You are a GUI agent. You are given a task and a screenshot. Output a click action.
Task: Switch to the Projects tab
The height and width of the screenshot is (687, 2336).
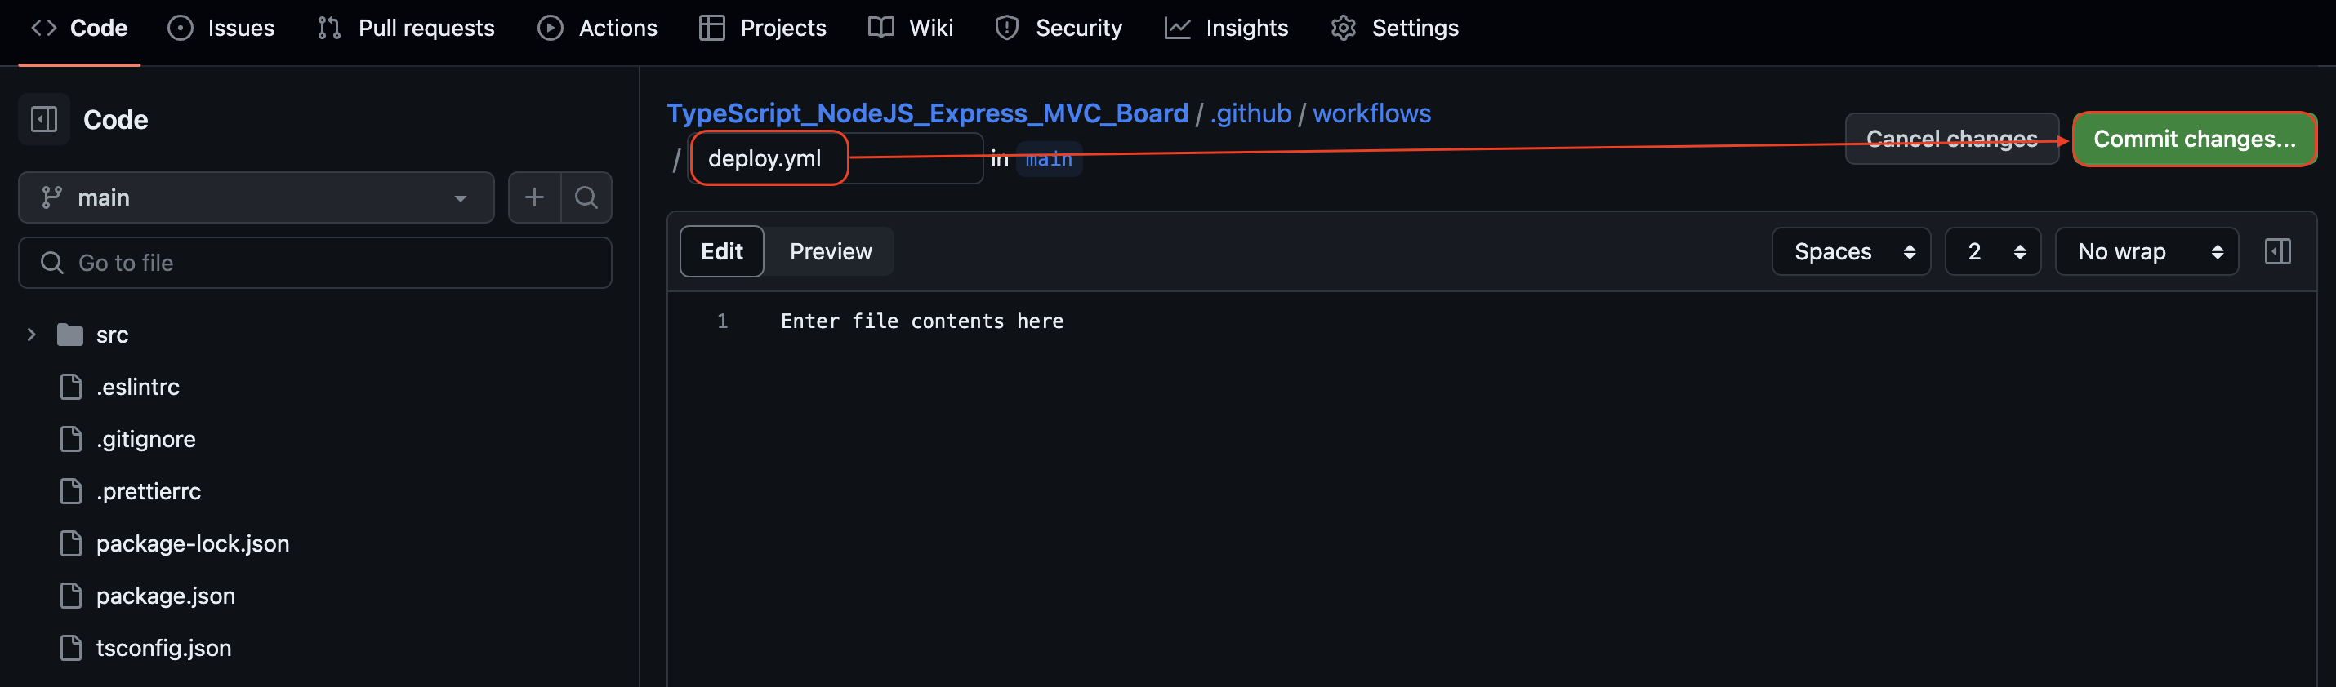763,28
